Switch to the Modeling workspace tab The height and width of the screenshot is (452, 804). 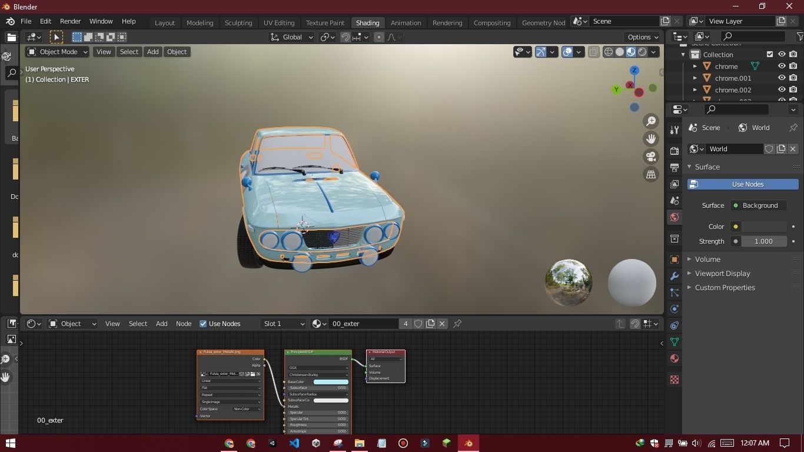pos(200,23)
